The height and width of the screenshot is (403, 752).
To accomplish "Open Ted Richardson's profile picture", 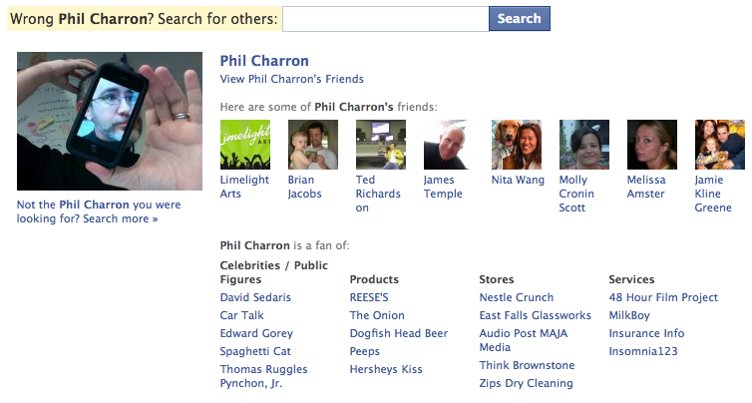I will point(381,145).
